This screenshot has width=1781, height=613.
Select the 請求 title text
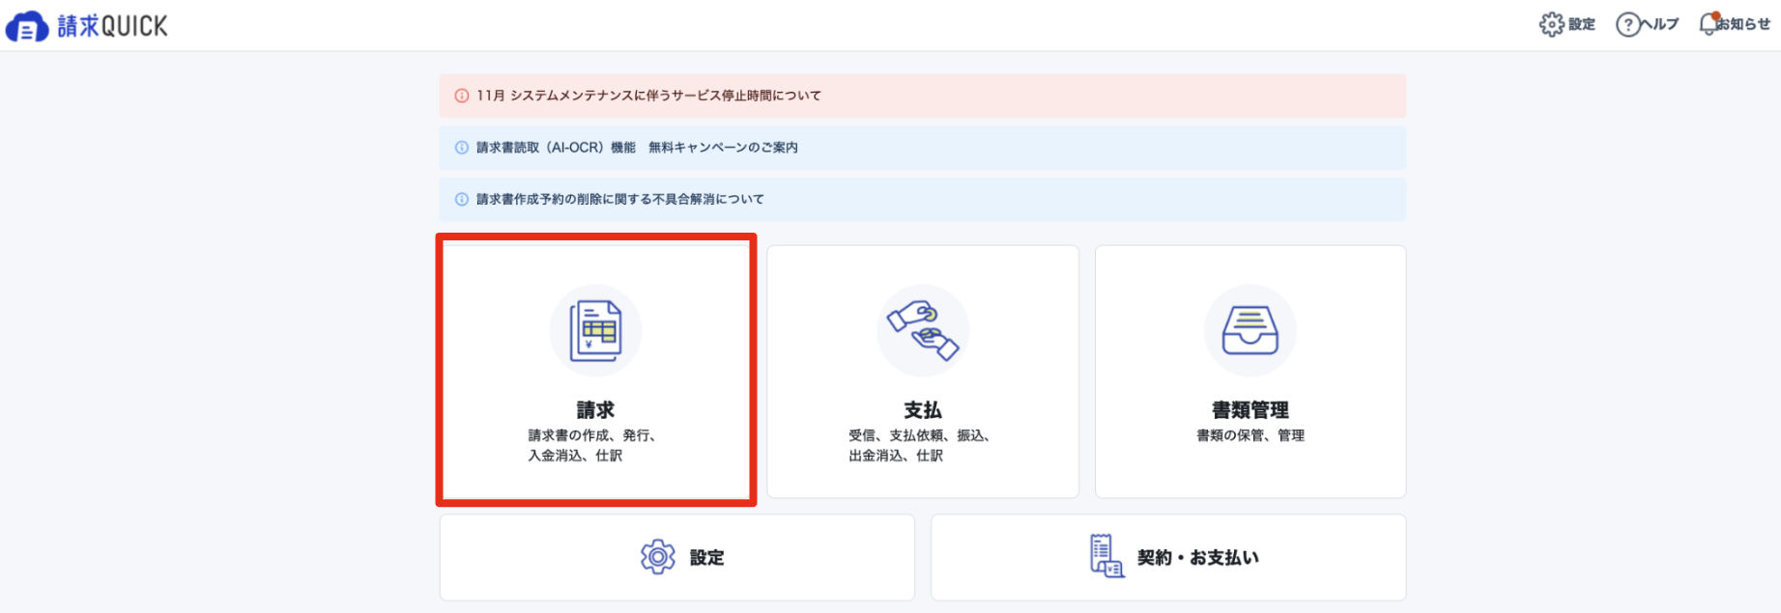coord(595,410)
